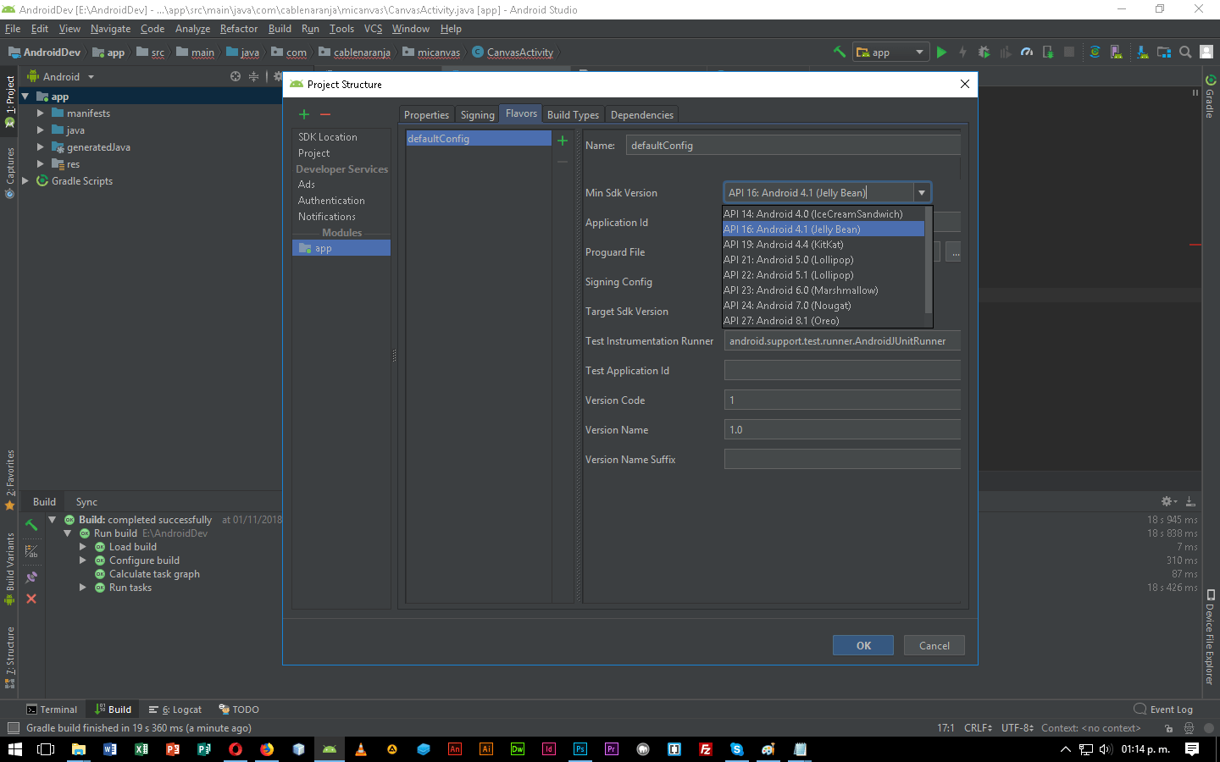Add a new flavor with green plus

[562, 141]
